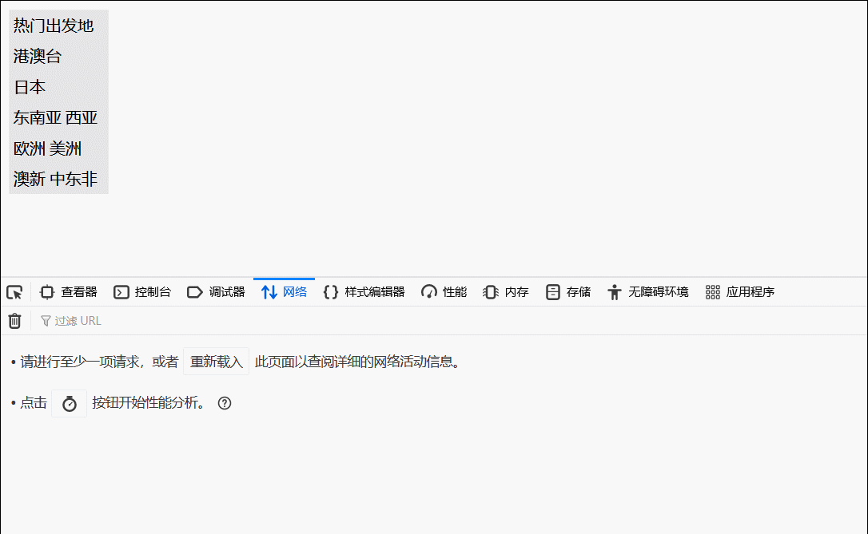Switch to the 控制台 console tab
The image size is (868, 534).
142,292
